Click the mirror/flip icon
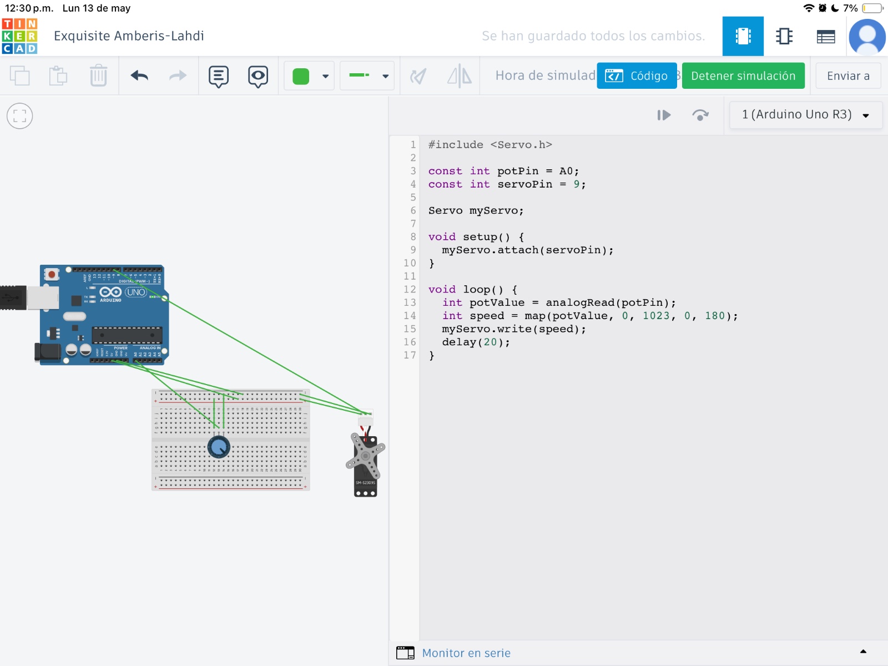888x666 pixels. tap(459, 76)
